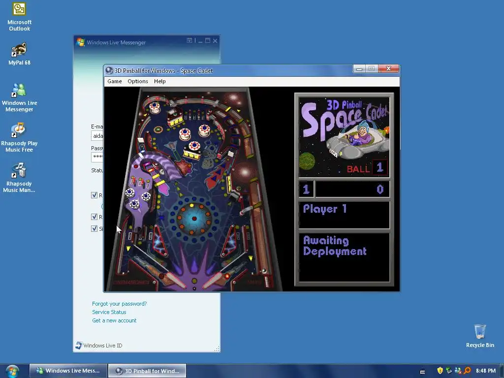The width and height of the screenshot is (504, 378).
Task: Close the Windows Live Messenger window
Action: (x=215, y=41)
